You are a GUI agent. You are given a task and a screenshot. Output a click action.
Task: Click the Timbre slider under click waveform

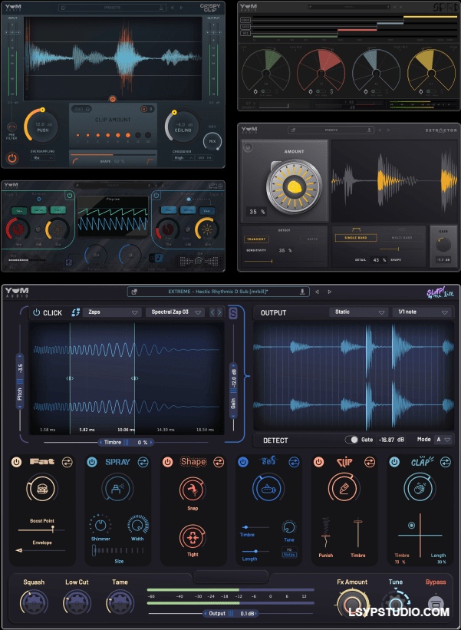coord(126,442)
